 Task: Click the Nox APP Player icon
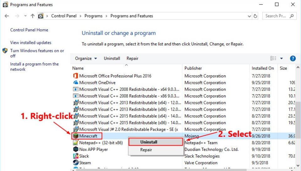coord(76,149)
